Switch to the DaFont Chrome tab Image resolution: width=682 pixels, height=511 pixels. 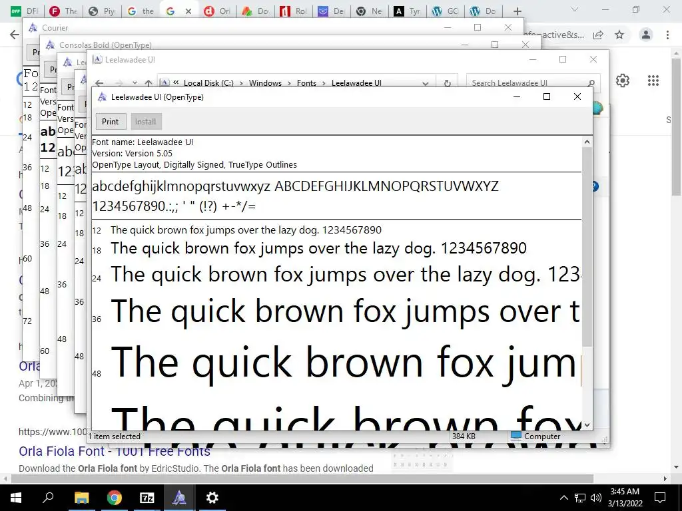(x=25, y=11)
